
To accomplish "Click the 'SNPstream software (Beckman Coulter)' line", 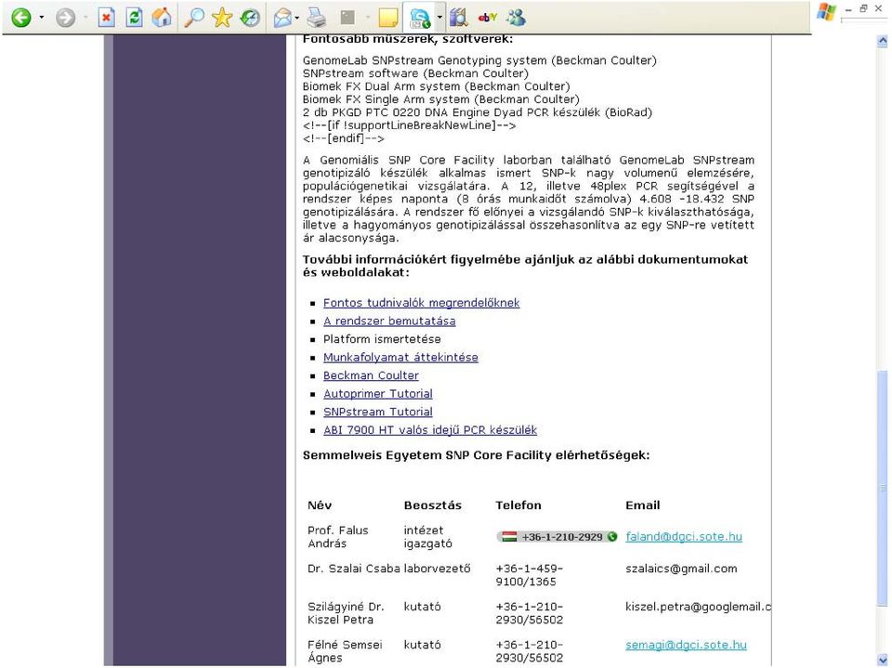I will 416,73.
